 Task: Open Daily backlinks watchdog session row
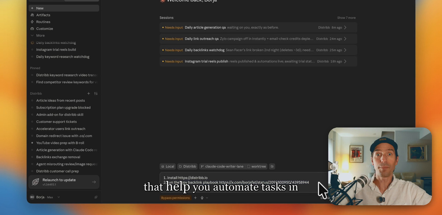click(x=258, y=50)
